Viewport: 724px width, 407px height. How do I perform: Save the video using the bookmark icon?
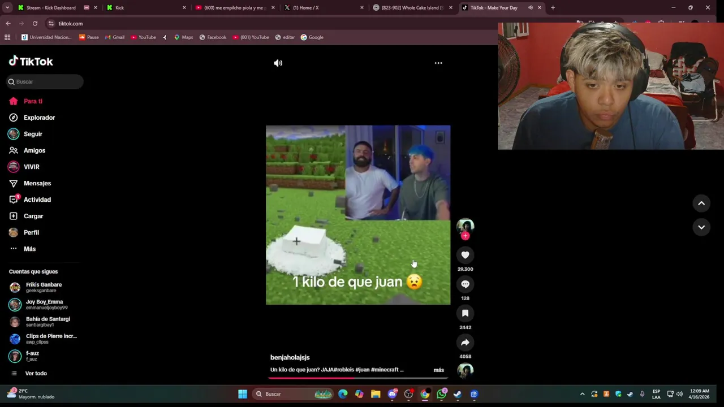465,313
